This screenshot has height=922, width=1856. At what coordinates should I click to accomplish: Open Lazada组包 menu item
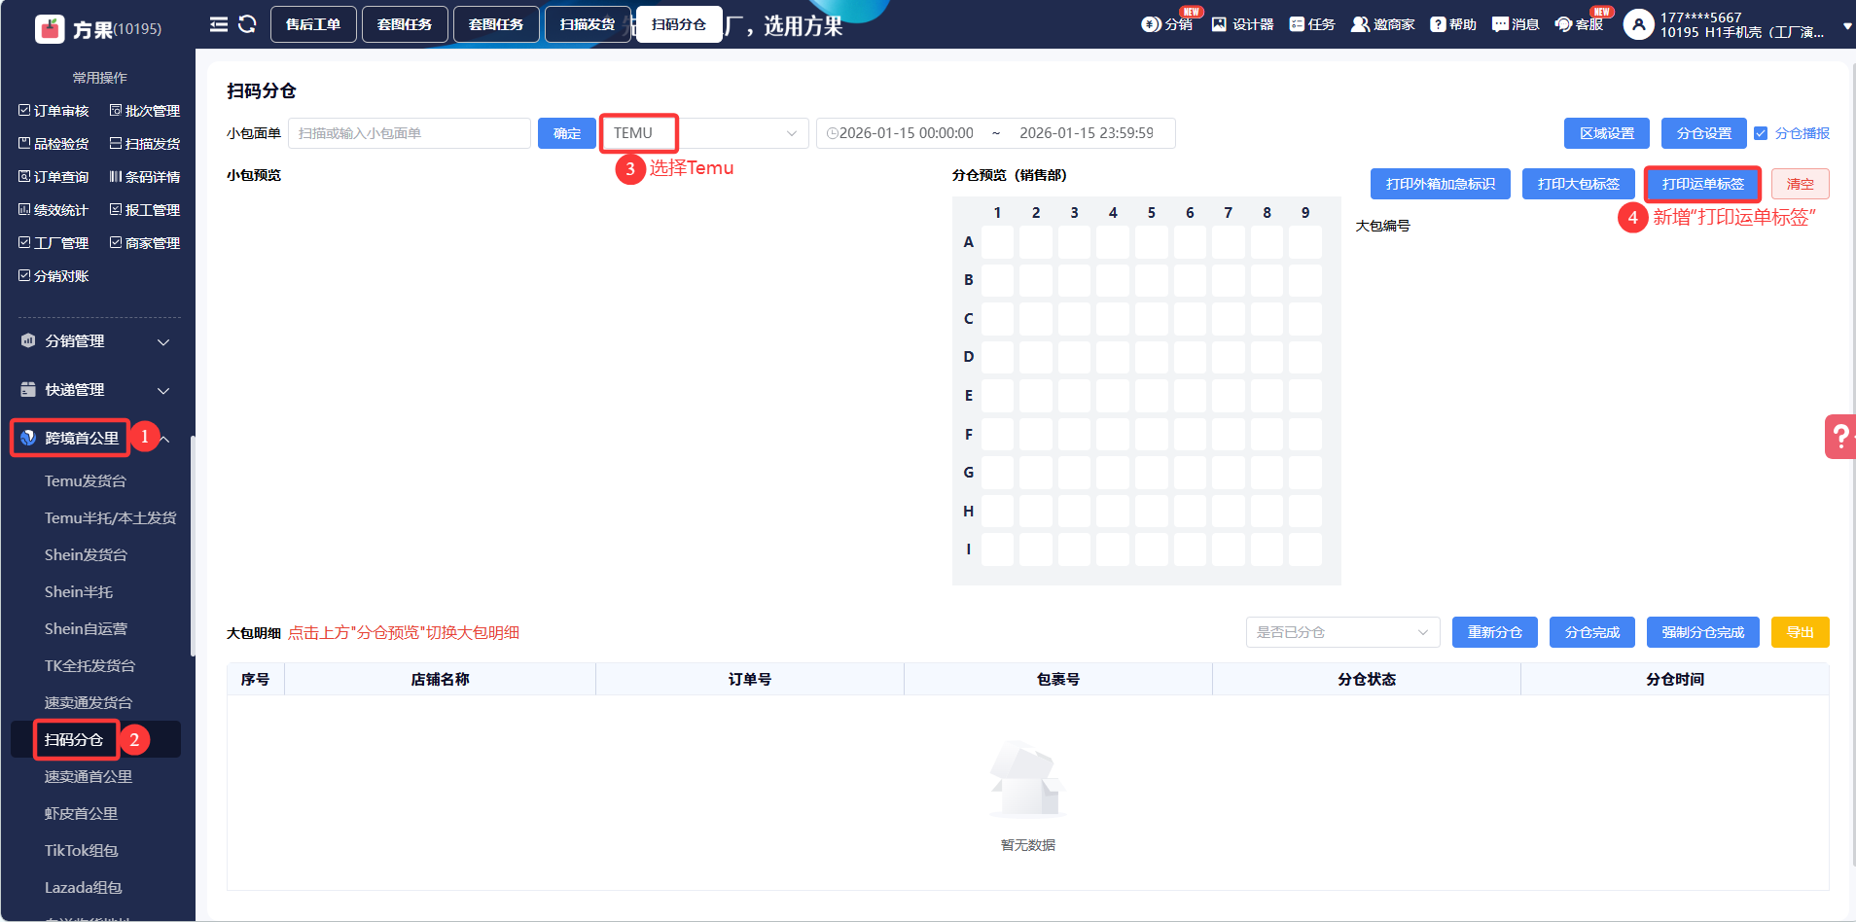83,888
